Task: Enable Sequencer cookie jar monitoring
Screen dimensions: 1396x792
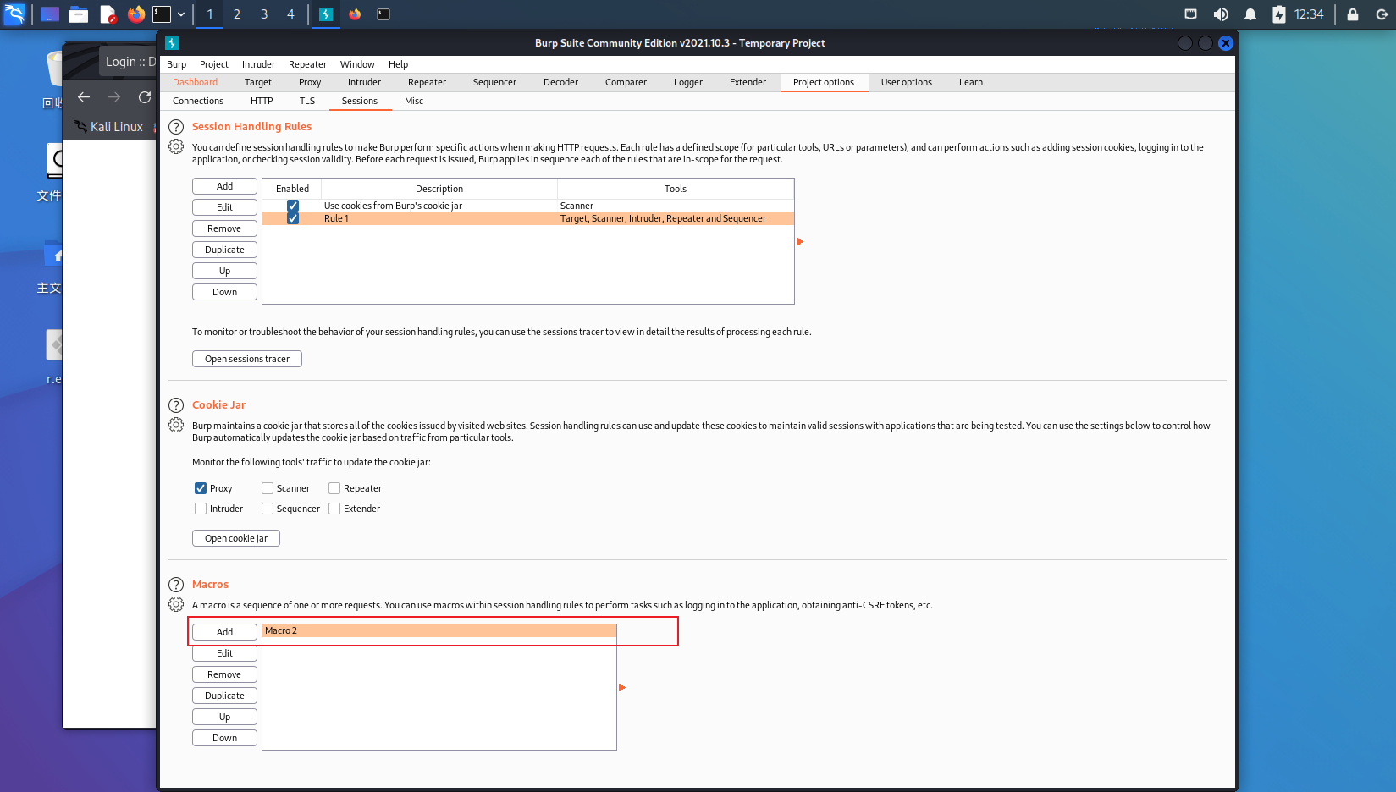Action: 268,509
